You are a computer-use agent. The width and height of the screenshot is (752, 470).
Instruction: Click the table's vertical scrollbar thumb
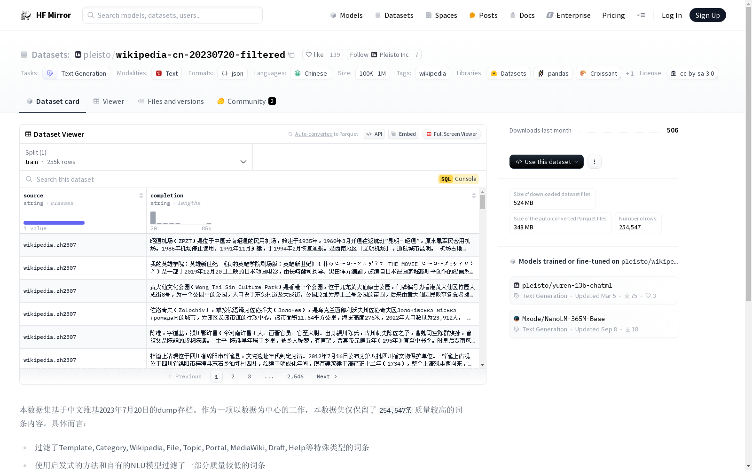(482, 202)
